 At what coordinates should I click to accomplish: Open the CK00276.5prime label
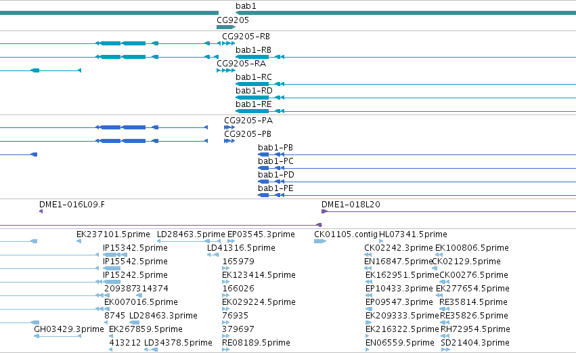click(x=474, y=275)
